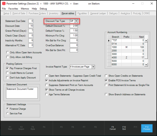This screenshot has height=136, width=157.
Task: Switch to the General Ledger tab
Action: coord(98,13)
